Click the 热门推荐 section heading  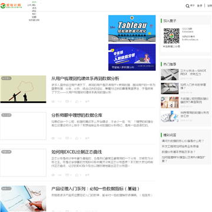[170, 64]
